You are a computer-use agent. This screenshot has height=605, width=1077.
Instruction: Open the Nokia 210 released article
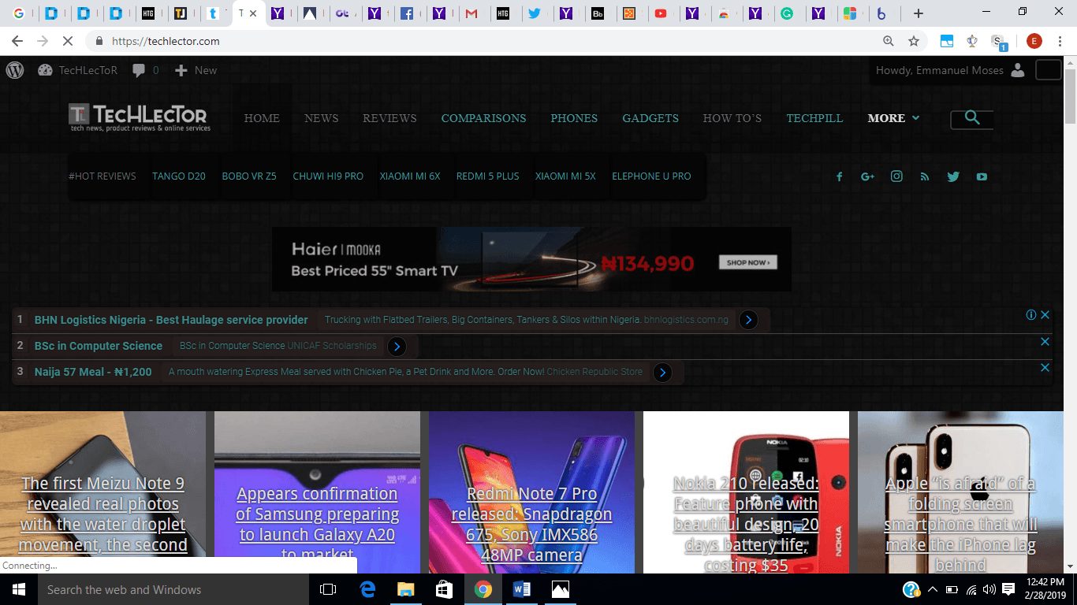(x=746, y=524)
